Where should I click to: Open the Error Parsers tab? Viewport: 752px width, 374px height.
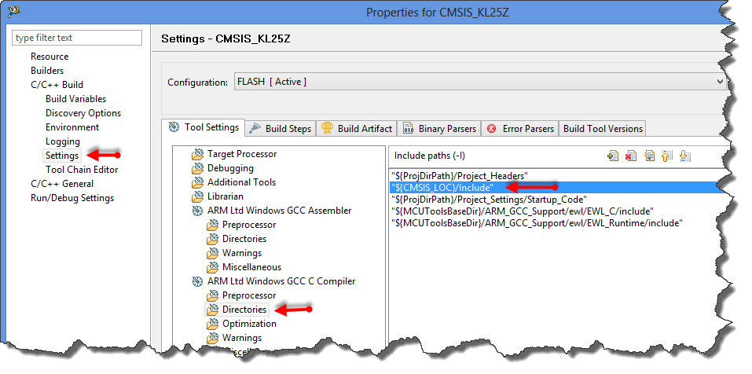520,129
